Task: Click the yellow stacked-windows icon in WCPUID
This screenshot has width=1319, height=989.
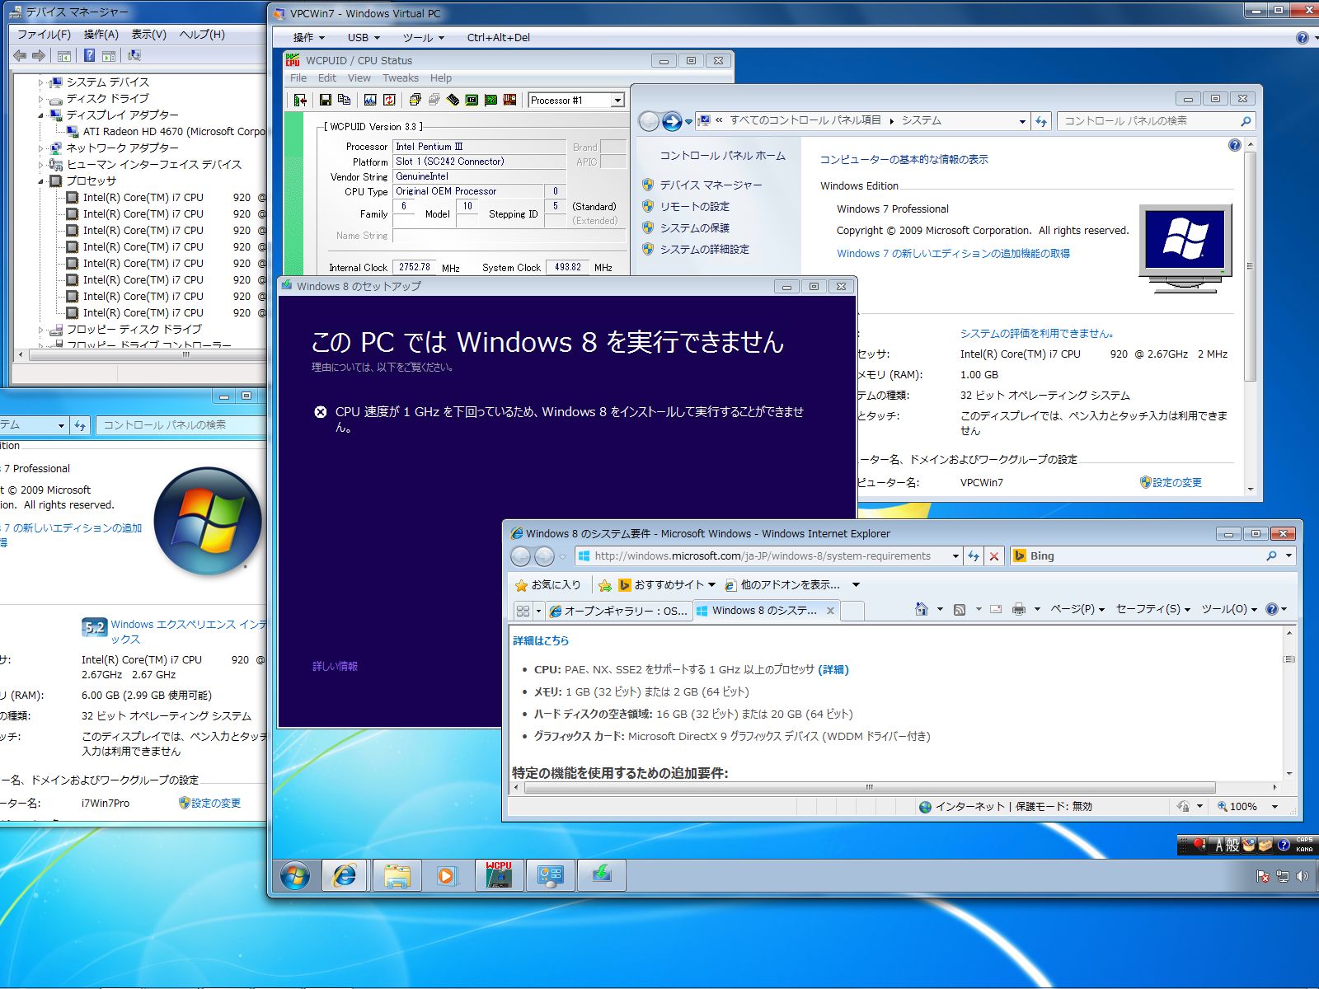Action: click(415, 100)
